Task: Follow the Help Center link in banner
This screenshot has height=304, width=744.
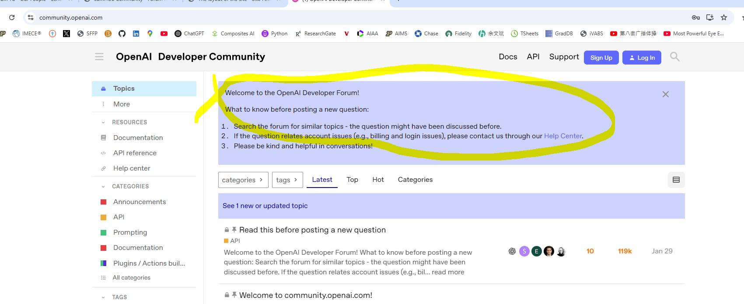Action: [563, 136]
